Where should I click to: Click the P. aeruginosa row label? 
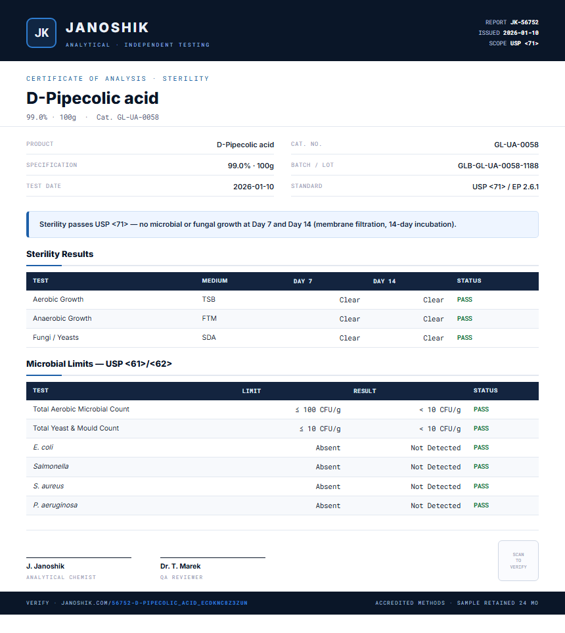click(55, 505)
